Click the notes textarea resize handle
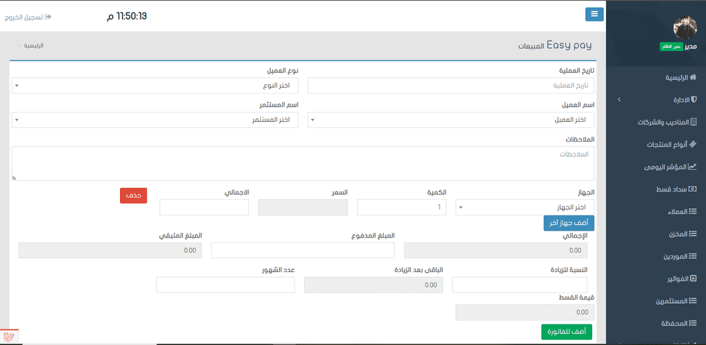 point(14,178)
